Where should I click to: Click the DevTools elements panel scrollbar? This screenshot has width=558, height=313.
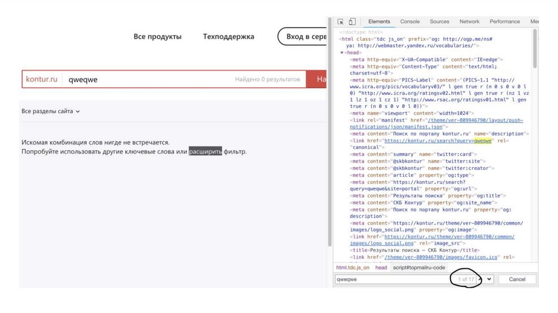coord(535,49)
